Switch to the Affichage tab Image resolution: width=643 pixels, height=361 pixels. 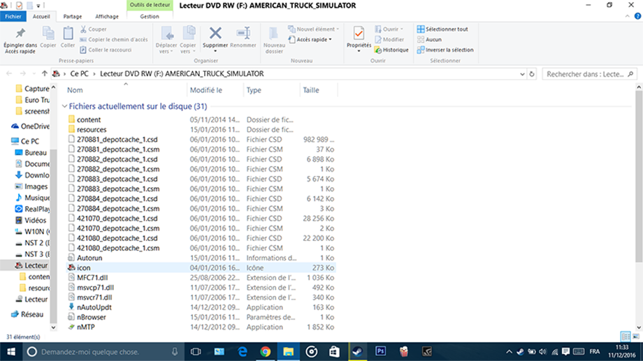107,16
